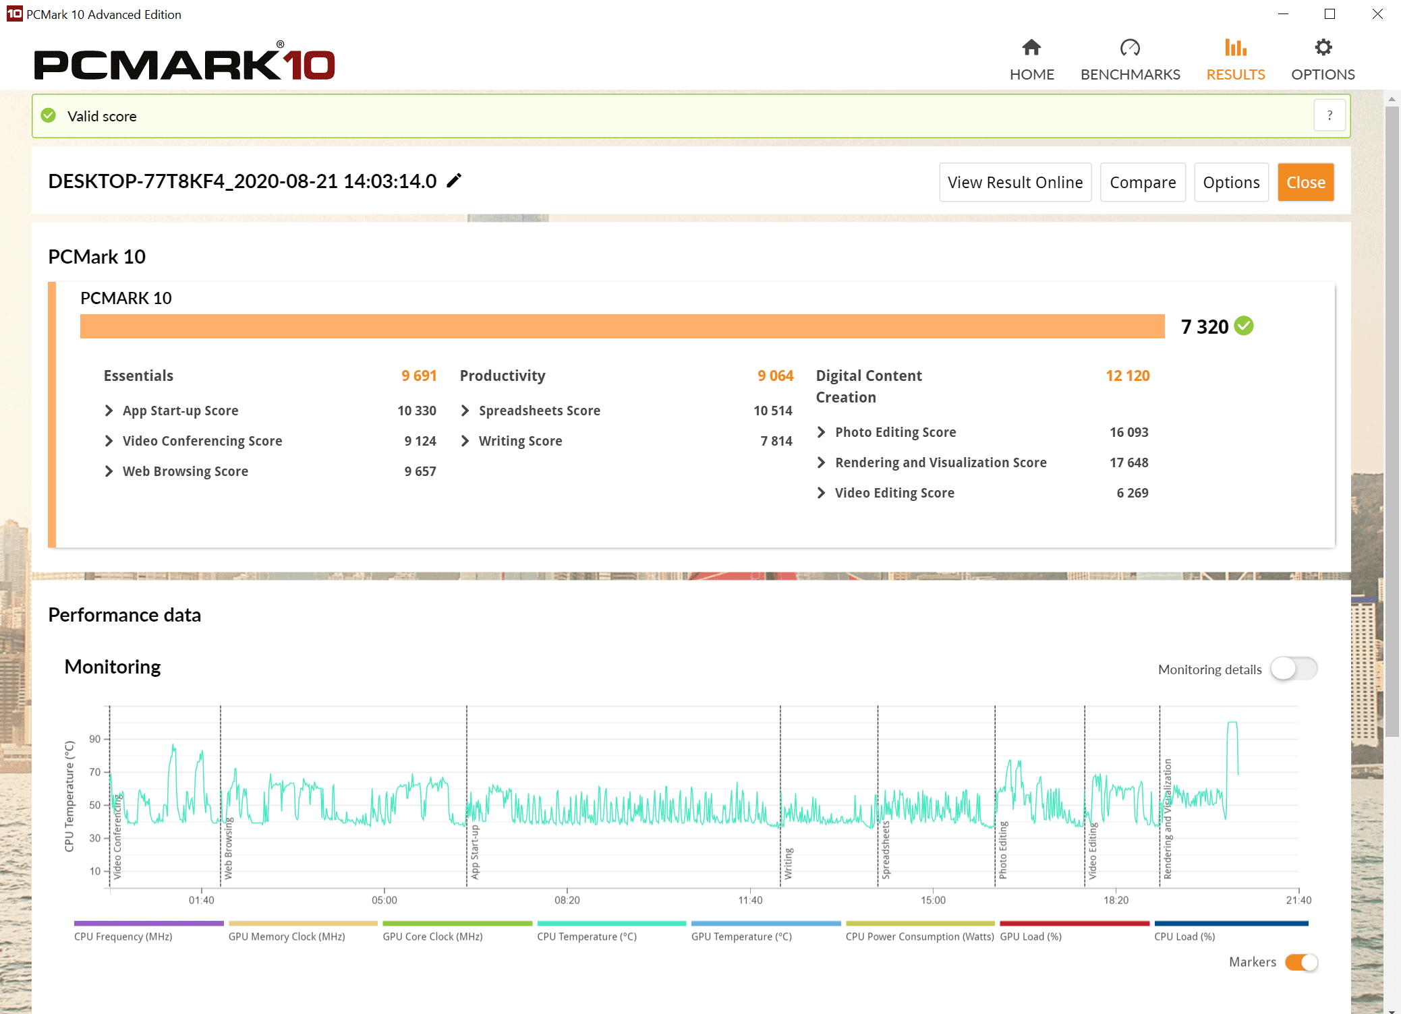Expand Rendering and Visualization Score details
Screen dimensions: 1401x1014
click(x=821, y=463)
